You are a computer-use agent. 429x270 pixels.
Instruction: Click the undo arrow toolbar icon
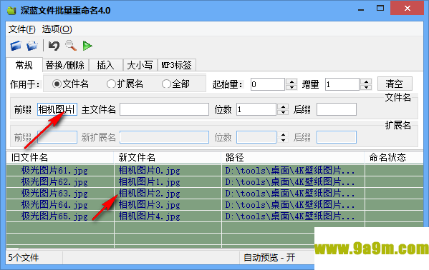coord(54,46)
